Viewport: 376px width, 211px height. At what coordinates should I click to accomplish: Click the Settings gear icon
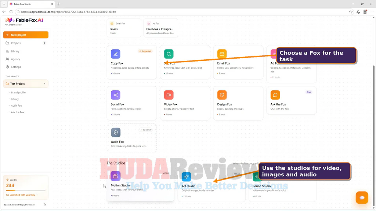[x=7, y=67]
